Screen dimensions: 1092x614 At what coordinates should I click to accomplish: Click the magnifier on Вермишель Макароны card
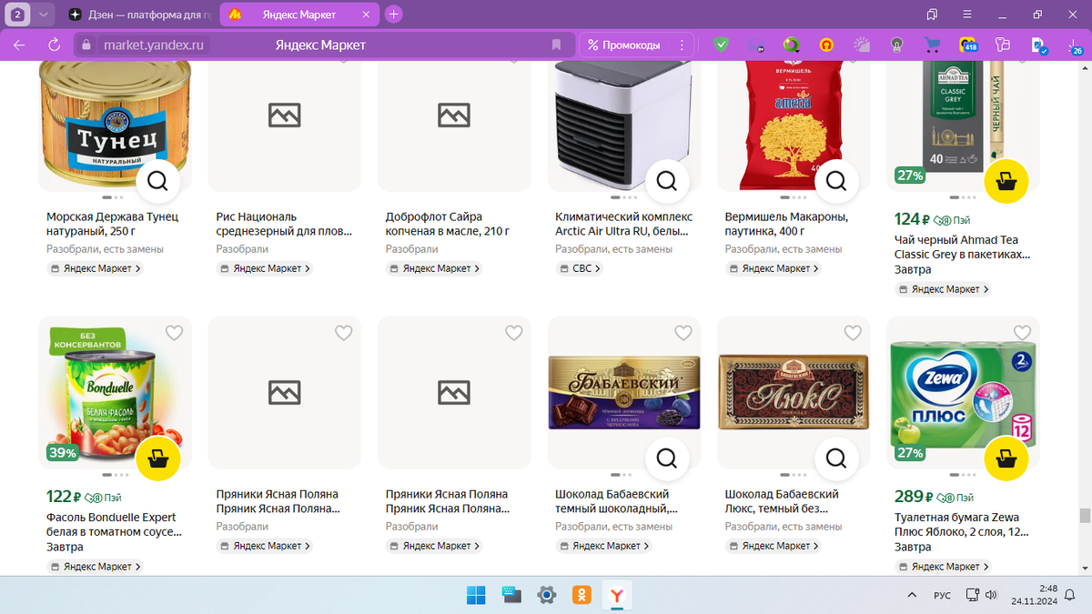(836, 181)
